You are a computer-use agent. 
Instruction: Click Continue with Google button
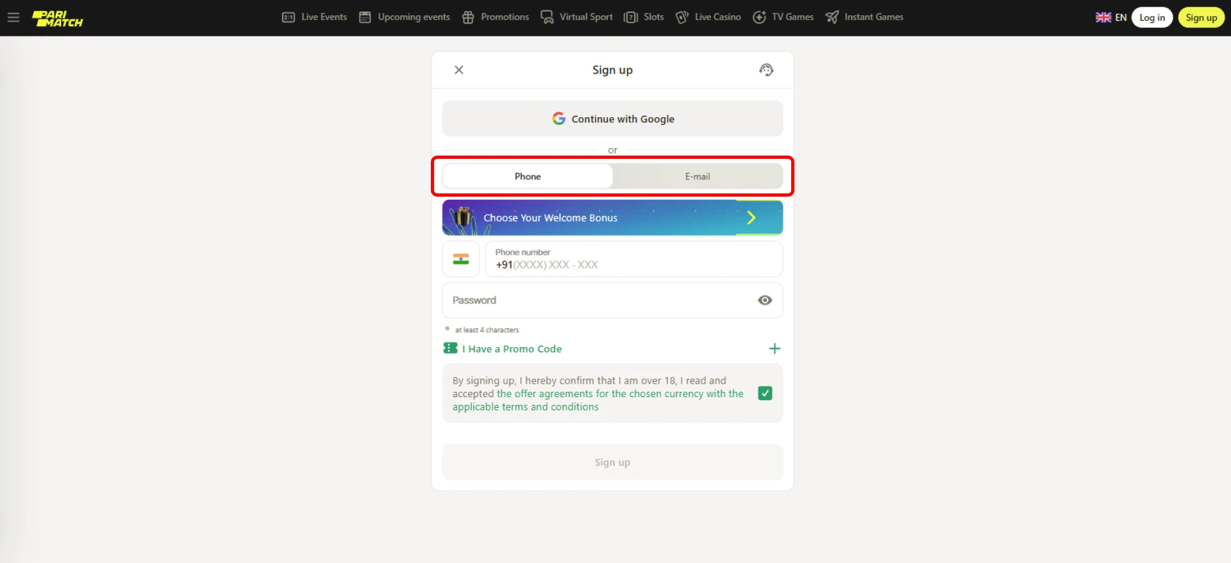[x=612, y=118]
